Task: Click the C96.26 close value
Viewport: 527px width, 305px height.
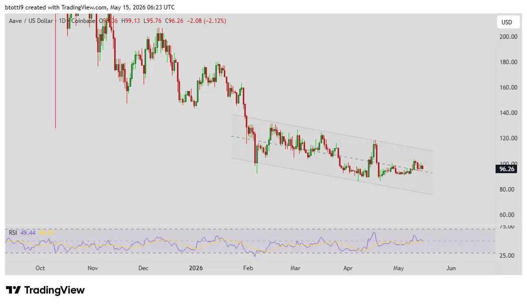Action: (174, 21)
